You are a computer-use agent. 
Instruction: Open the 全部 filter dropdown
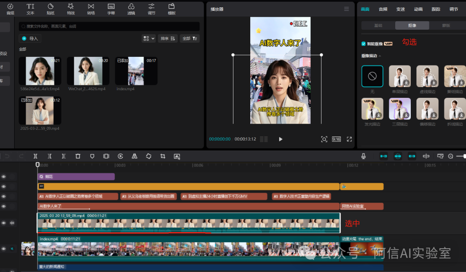click(189, 38)
